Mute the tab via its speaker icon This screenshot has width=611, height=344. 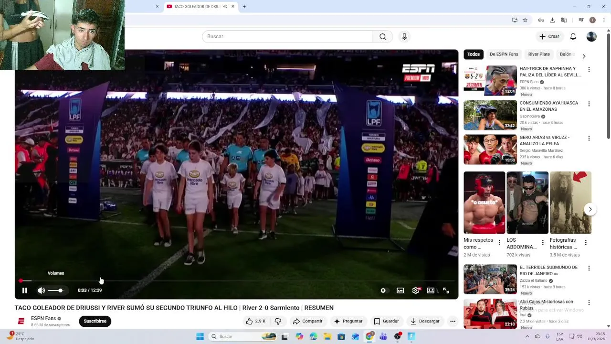point(225,7)
